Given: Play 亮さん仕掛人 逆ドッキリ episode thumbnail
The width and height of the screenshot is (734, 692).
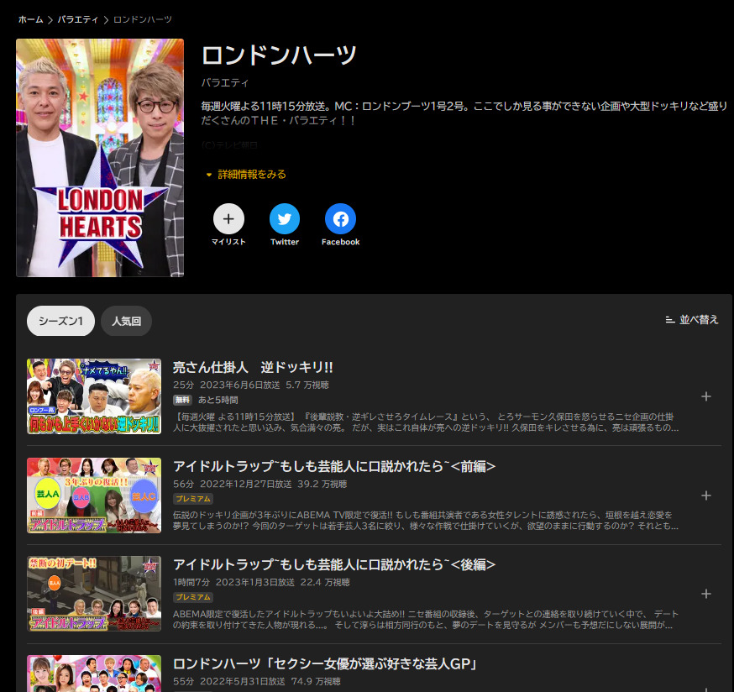Looking at the screenshot, I should [x=94, y=396].
